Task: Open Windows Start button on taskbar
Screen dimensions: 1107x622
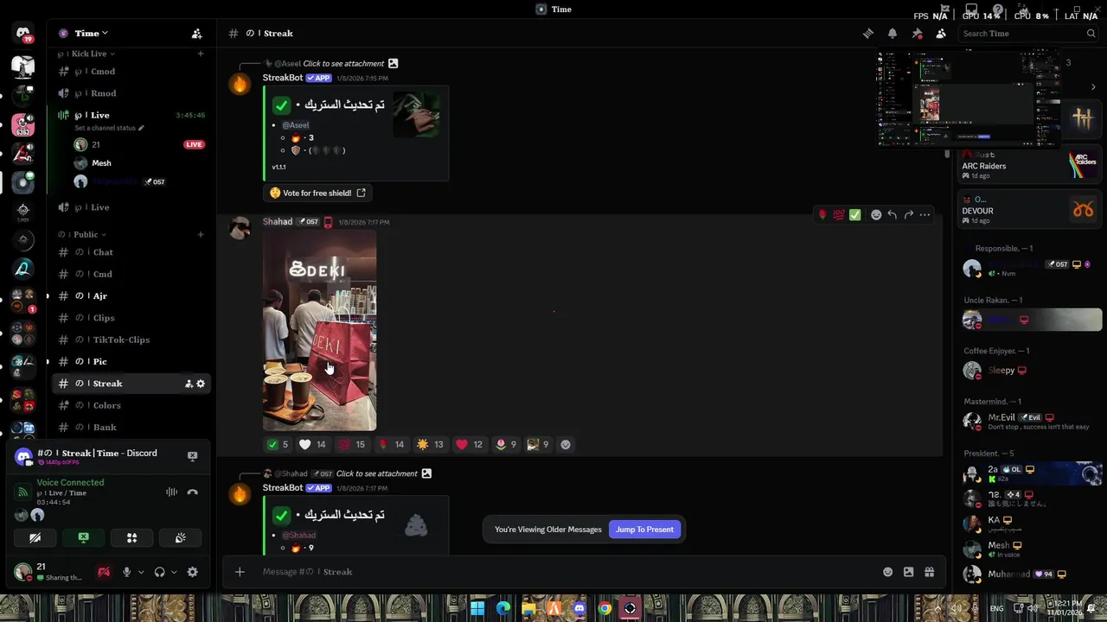Action: click(x=477, y=608)
